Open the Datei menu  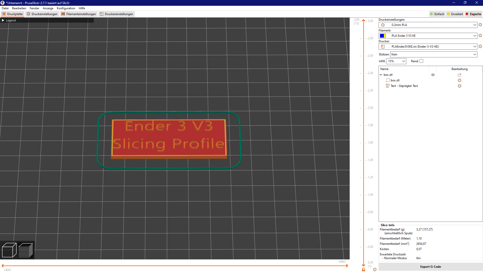pos(5,8)
